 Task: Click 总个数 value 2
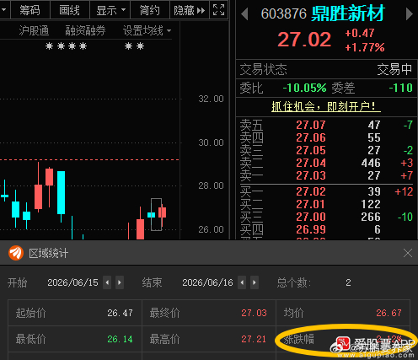click(x=348, y=282)
